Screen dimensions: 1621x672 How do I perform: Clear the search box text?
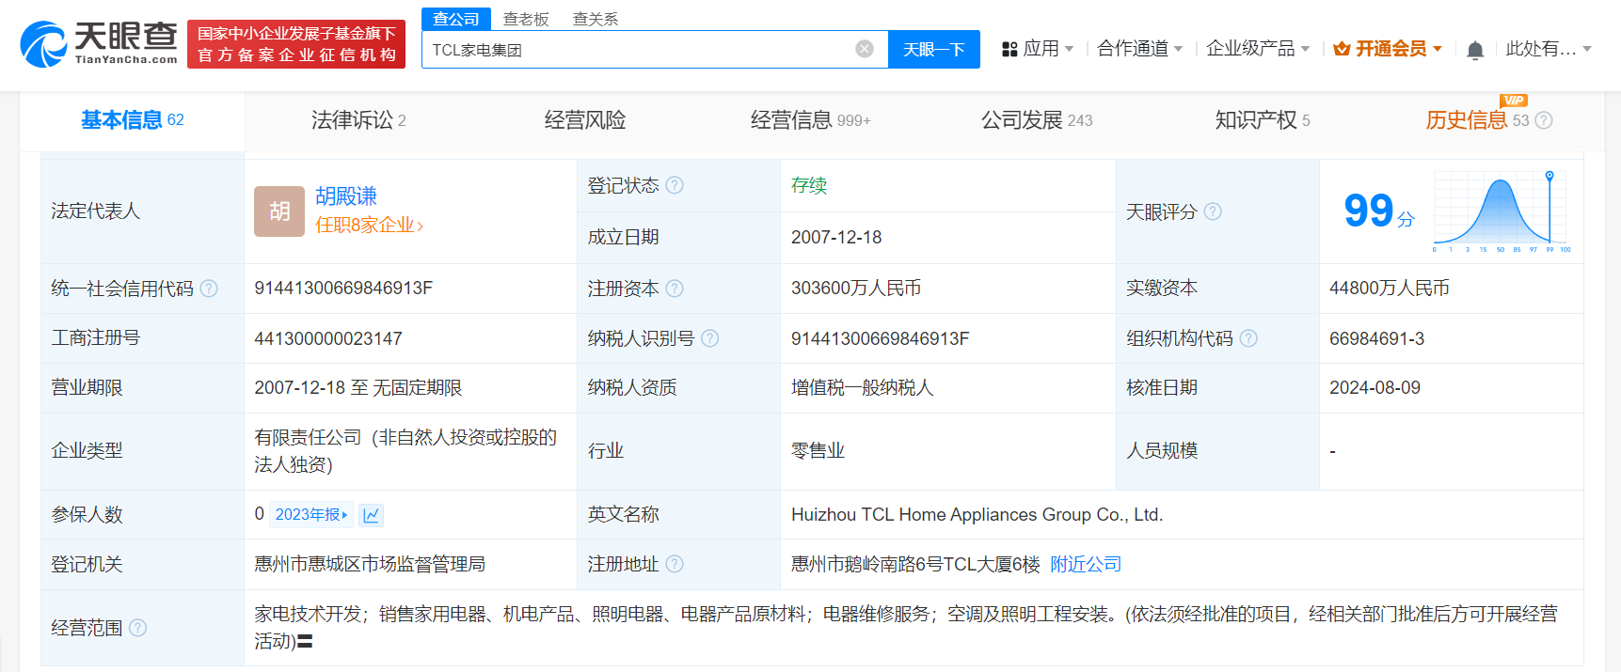tap(864, 49)
